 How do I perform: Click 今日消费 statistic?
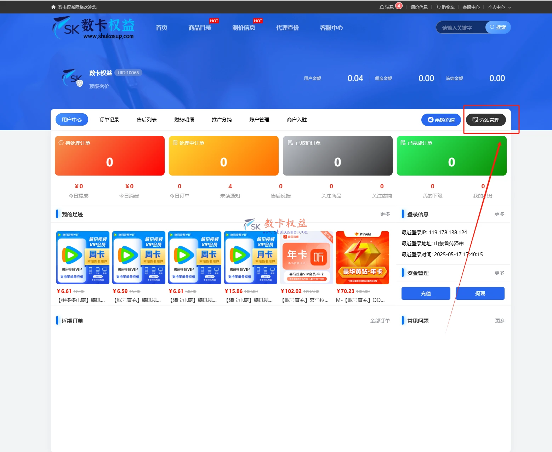tap(129, 191)
